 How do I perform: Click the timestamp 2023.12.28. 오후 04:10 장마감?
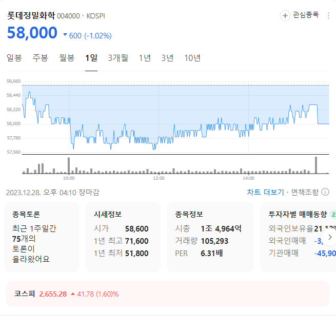coord(53,193)
